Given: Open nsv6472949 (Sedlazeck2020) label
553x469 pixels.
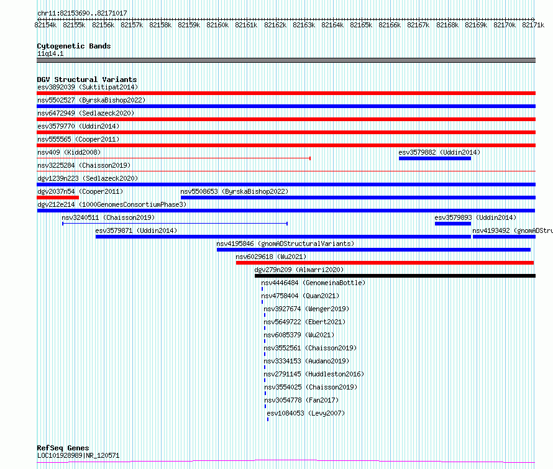Looking at the screenshot, I should point(86,113).
